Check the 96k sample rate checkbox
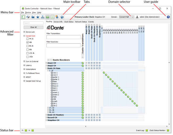 pyautogui.click(x=27, y=50)
